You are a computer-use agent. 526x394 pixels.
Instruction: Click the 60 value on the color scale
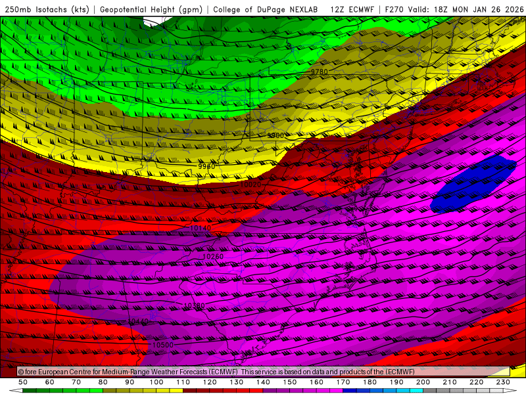50,382
